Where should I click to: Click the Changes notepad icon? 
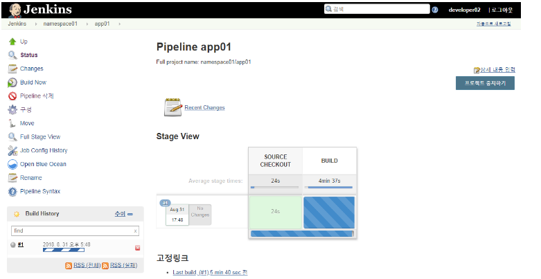coord(12,69)
